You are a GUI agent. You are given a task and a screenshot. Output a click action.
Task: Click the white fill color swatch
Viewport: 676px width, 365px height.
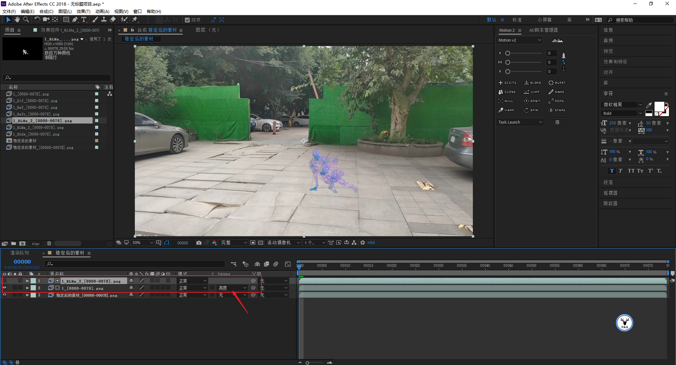click(x=659, y=106)
